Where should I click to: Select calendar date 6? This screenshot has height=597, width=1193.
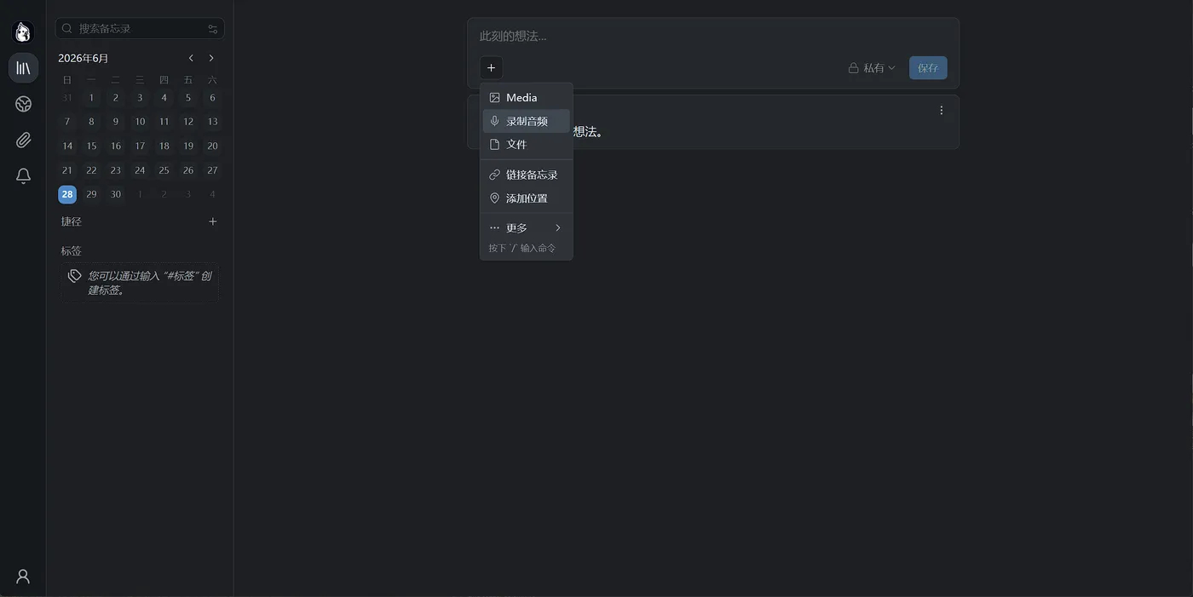point(212,97)
